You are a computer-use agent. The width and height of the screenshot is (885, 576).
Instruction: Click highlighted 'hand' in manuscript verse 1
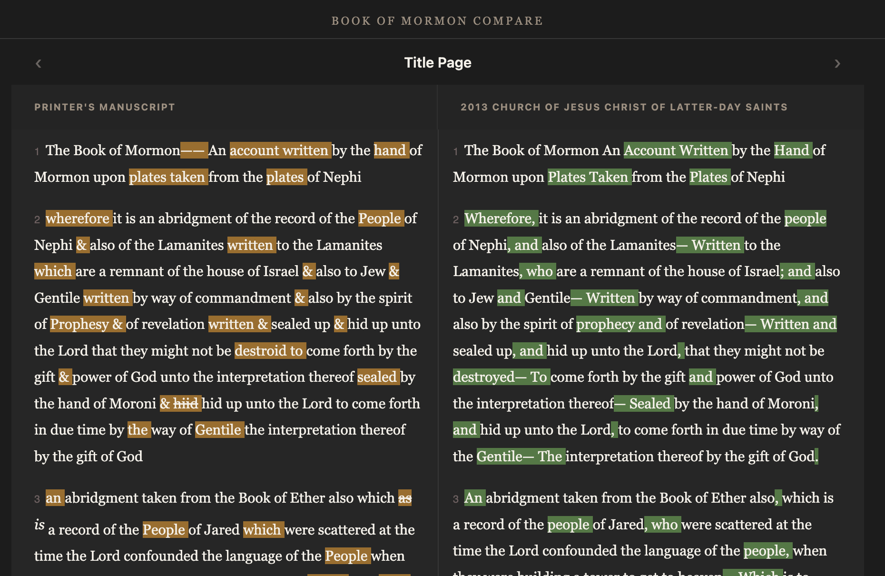click(x=392, y=150)
